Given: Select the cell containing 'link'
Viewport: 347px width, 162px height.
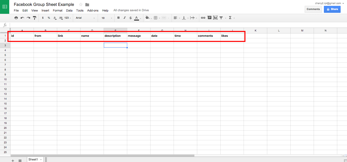Looking at the screenshot, I should [69, 36].
